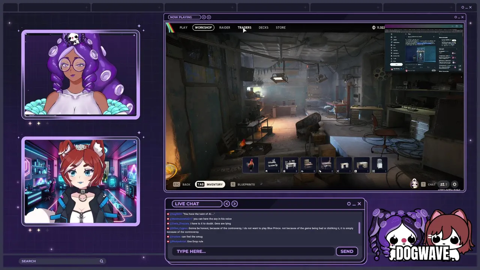Screen dimensions: 480x270
Task: Click the rainbow stripe game logo icon
Action: (171, 27)
